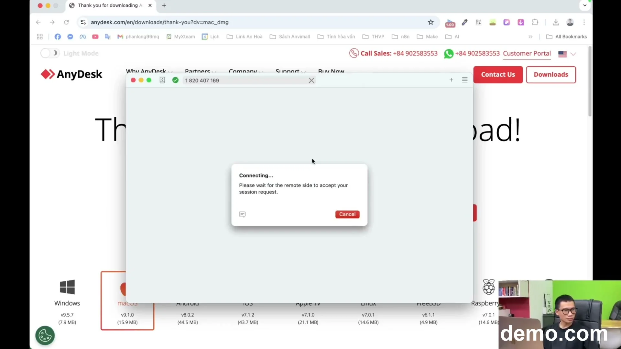Open the All Bookmarks folder

pos(566,37)
